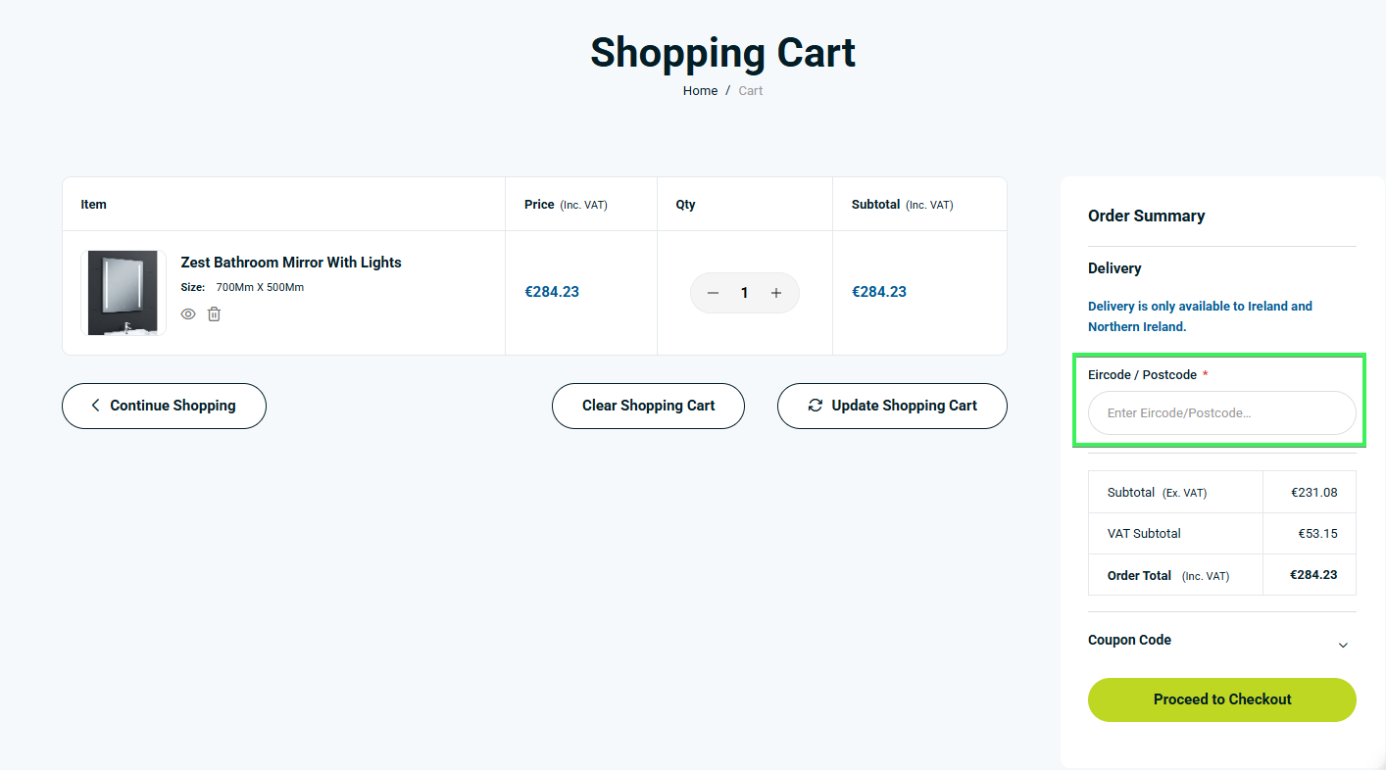Delete the item using the trash icon
Image resolution: width=1386 pixels, height=770 pixels.
(x=214, y=314)
